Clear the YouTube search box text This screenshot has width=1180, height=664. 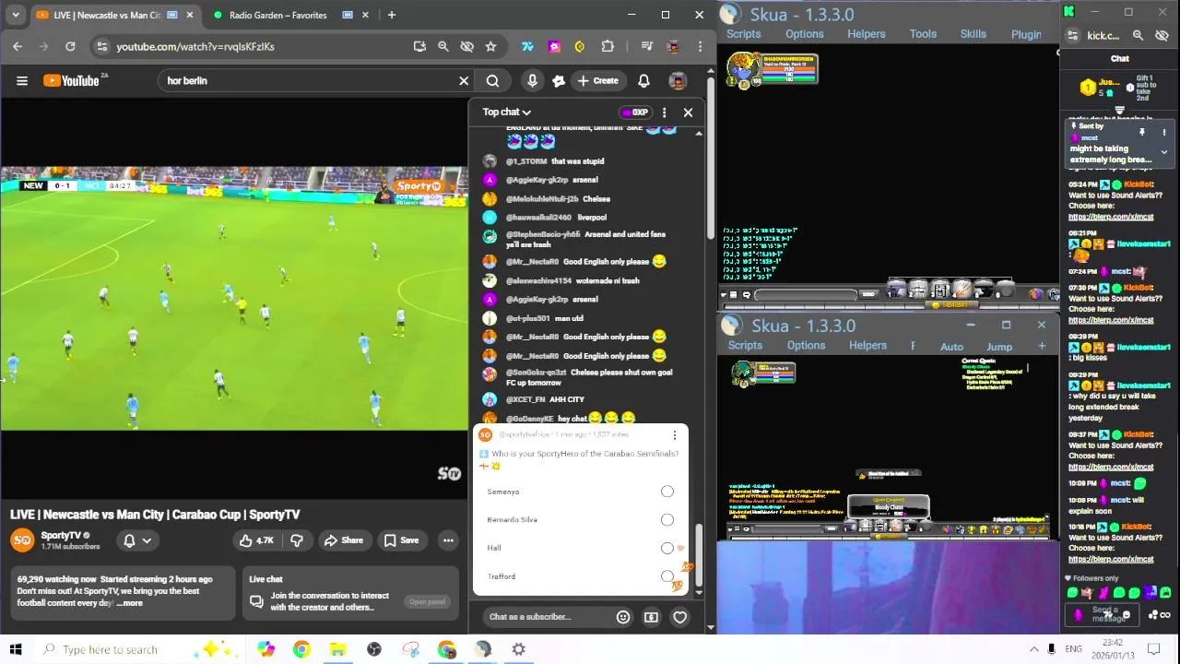(464, 81)
